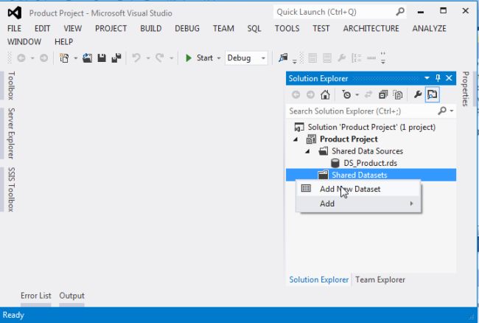Image resolution: width=479 pixels, height=323 pixels.
Task: Open the PROJECT menu
Action: click(111, 29)
